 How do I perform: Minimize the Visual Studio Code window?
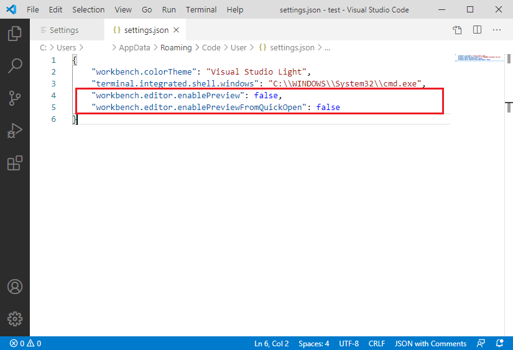coord(441,9)
